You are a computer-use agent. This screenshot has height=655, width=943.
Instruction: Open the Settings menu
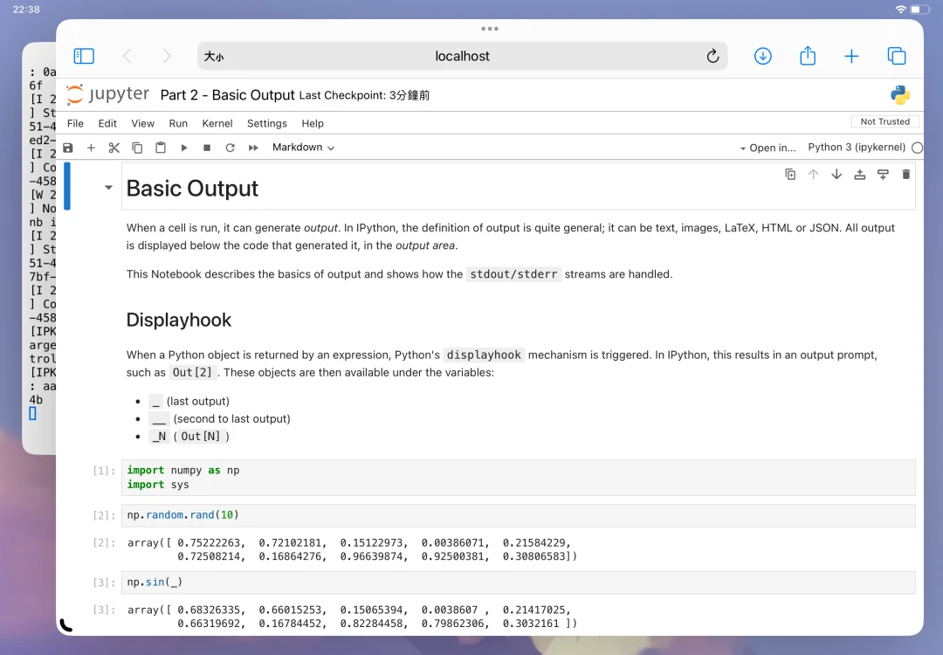(266, 123)
